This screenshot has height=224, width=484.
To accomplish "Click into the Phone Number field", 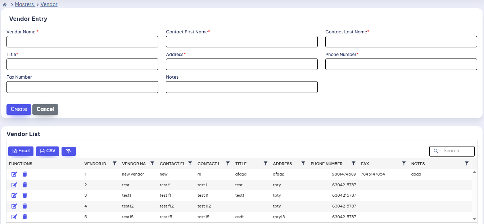I will point(401,64).
